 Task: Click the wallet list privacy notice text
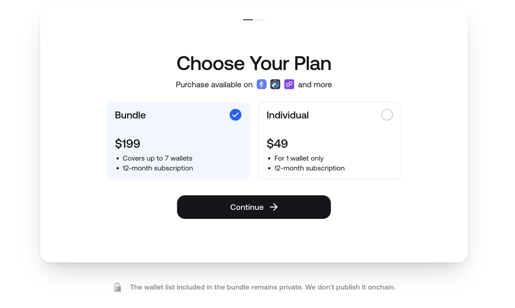pyautogui.click(x=263, y=287)
